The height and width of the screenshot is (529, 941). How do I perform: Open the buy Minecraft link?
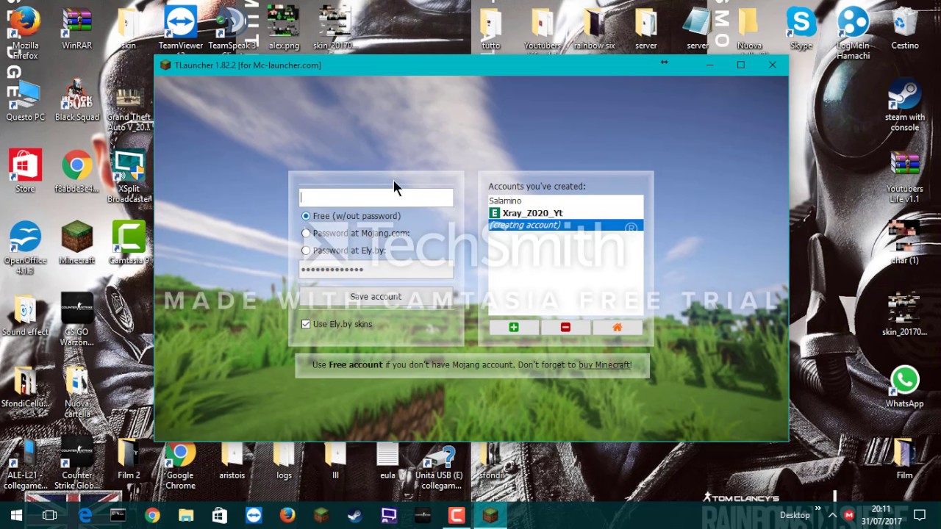tap(604, 364)
